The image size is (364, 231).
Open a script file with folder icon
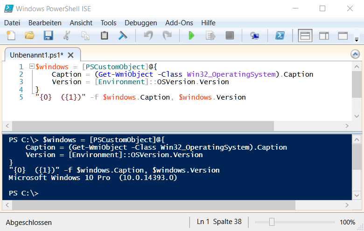pyautogui.click(x=30, y=36)
